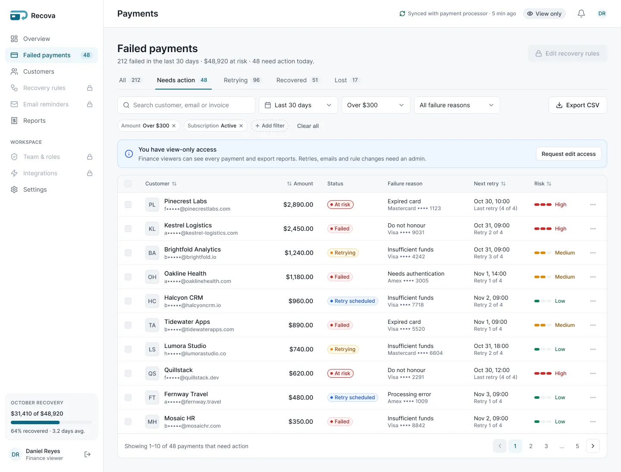Viewport: 621px width, 472px height.
Task: Open Reports in the sidebar
Action: pyautogui.click(x=52, y=121)
